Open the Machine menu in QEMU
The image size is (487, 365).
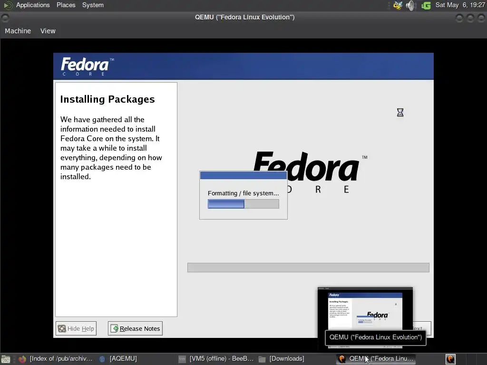tap(18, 31)
